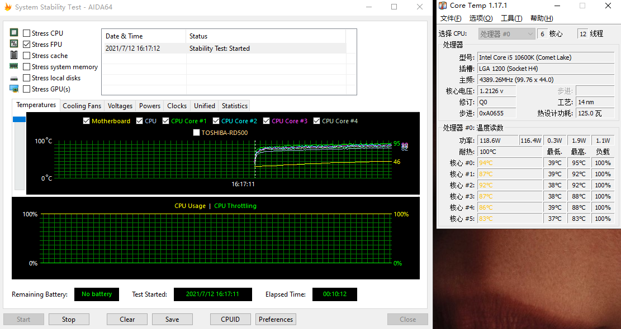Open the 选项(O) menu in Core Temp
This screenshot has height=329, width=621.
pos(481,18)
